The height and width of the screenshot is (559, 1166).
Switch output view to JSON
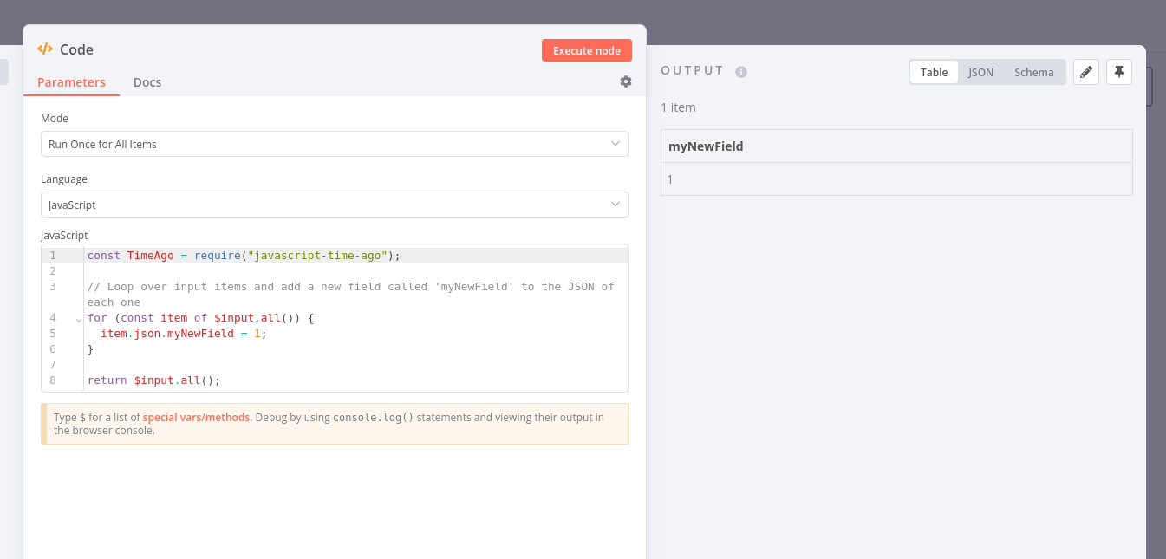pos(980,72)
